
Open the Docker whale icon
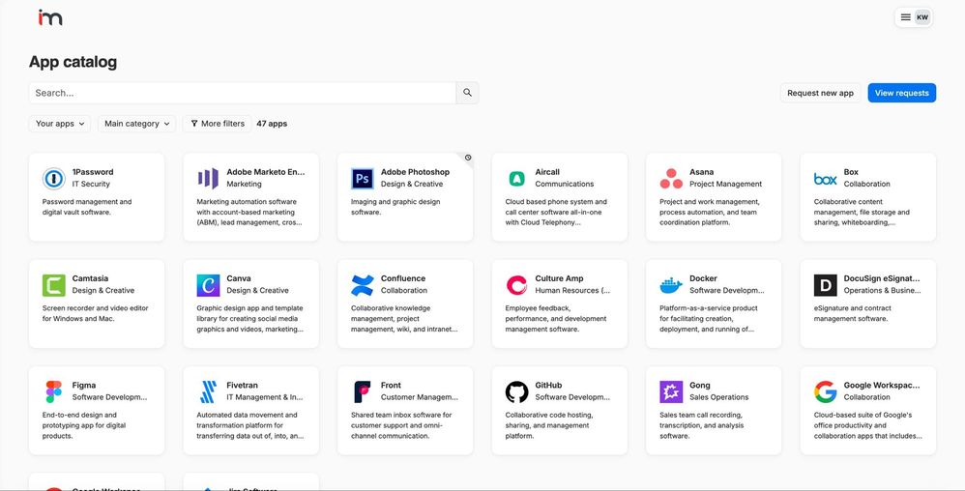click(671, 285)
